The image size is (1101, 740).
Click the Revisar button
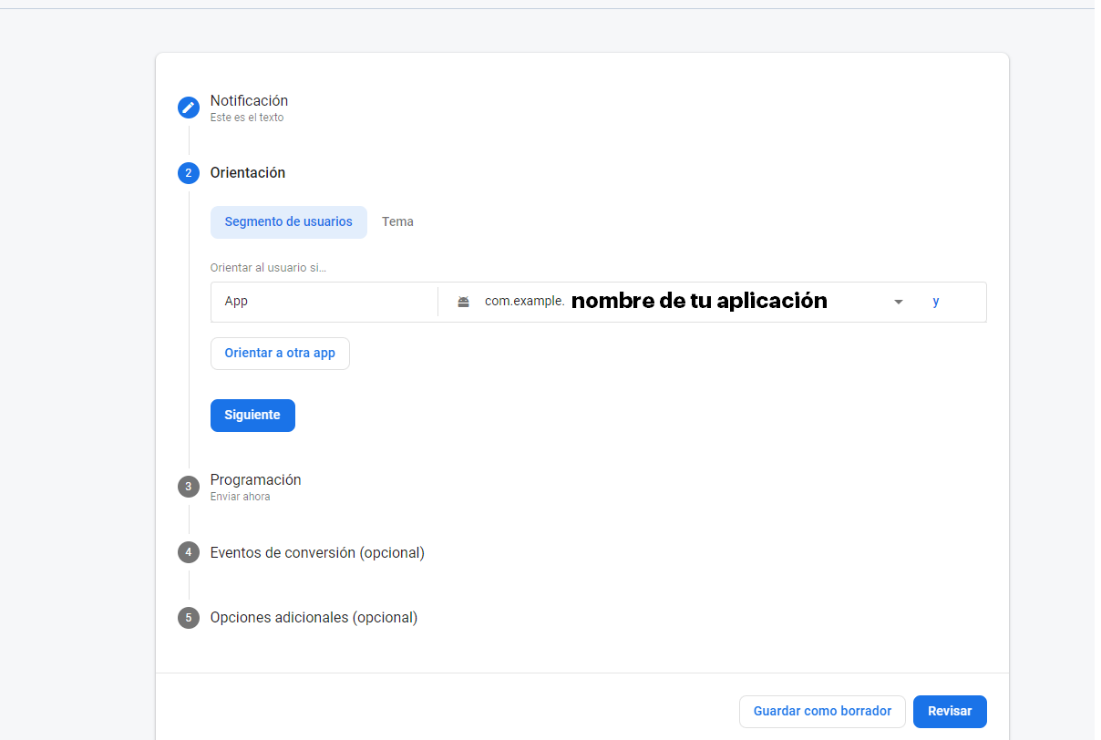pyautogui.click(x=950, y=712)
